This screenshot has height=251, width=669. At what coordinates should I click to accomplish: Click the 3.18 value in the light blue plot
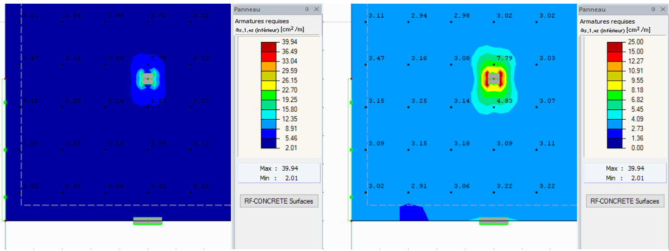pos(461,143)
